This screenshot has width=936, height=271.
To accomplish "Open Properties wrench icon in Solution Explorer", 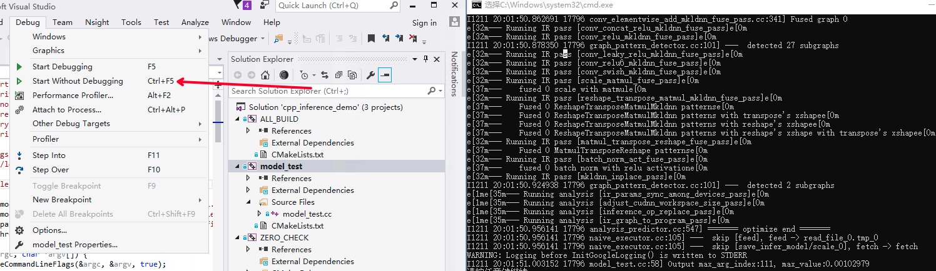I will point(370,75).
